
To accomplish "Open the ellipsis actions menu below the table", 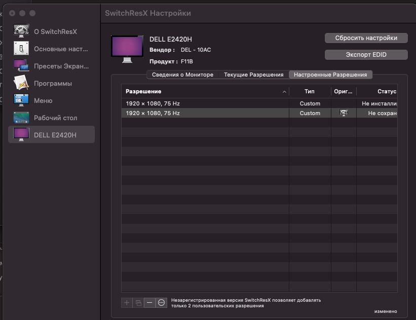I will (161, 303).
